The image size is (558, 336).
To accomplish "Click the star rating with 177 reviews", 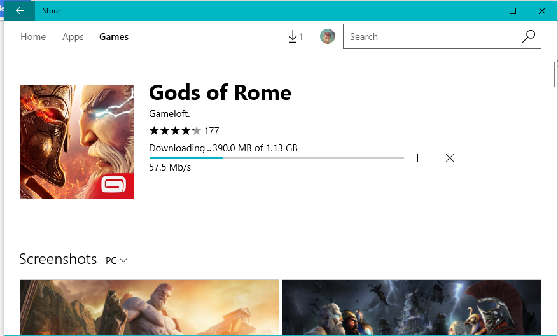I will [x=184, y=131].
